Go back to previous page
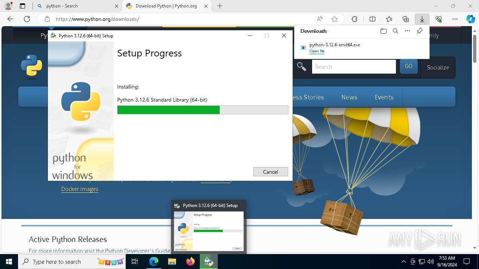This screenshot has width=479, height=269. [x=10, y=19]
